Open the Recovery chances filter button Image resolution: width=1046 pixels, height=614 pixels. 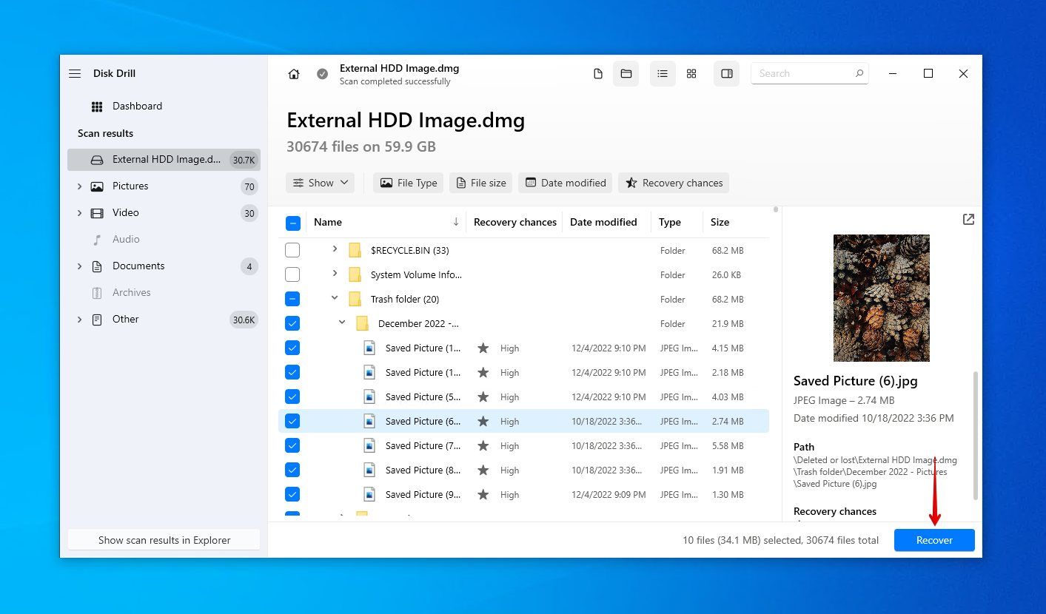coord(674,183)
